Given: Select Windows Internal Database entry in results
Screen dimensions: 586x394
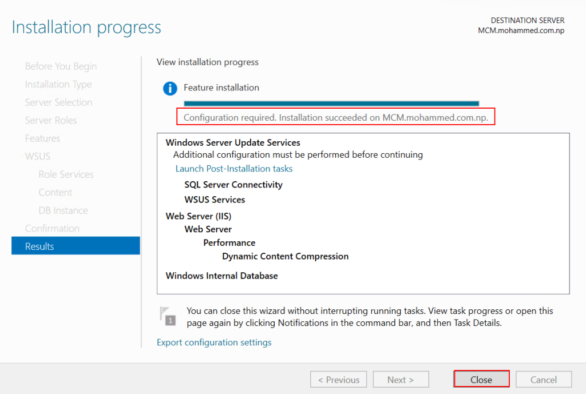Looking at the screenshot, I should tap(221, 276).
